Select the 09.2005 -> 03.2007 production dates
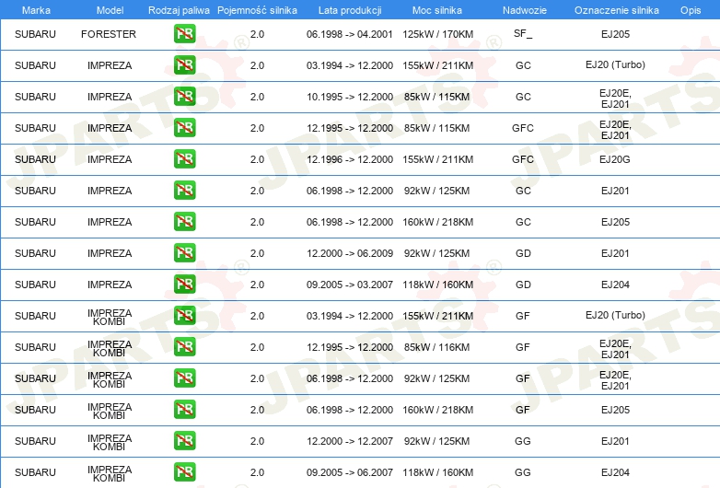This screenshot has width=720, height=488. [350, 285]
